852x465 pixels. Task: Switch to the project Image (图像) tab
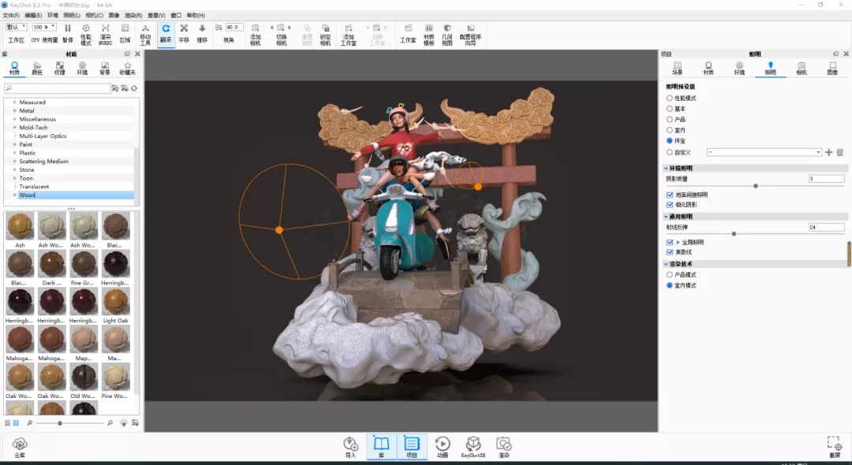(x=832, y=69)
